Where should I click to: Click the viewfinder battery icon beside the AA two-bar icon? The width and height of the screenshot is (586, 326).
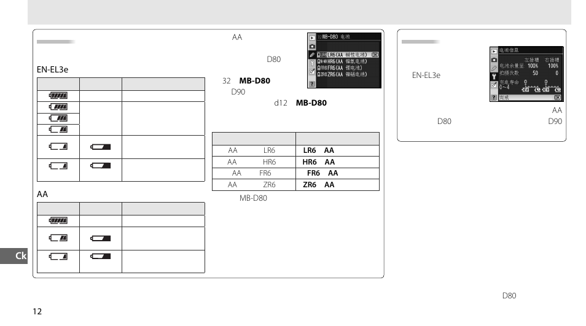[101, 238]
